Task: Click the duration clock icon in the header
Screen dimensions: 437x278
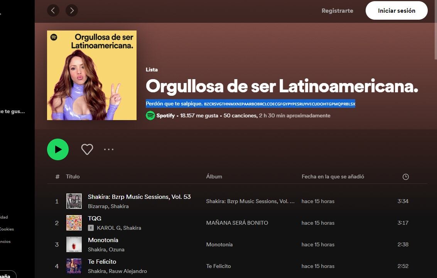Action: [x=405, y=176]
